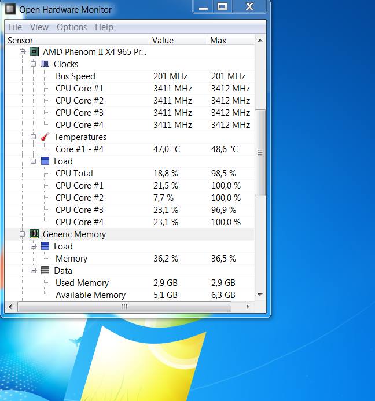Image resolution: width=375 pixels, height=401 pixels.
Task: Click the Generic Memory RAM icon
Action: click(34, 234)
